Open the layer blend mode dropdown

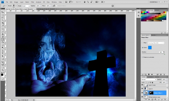click(149, 79)
